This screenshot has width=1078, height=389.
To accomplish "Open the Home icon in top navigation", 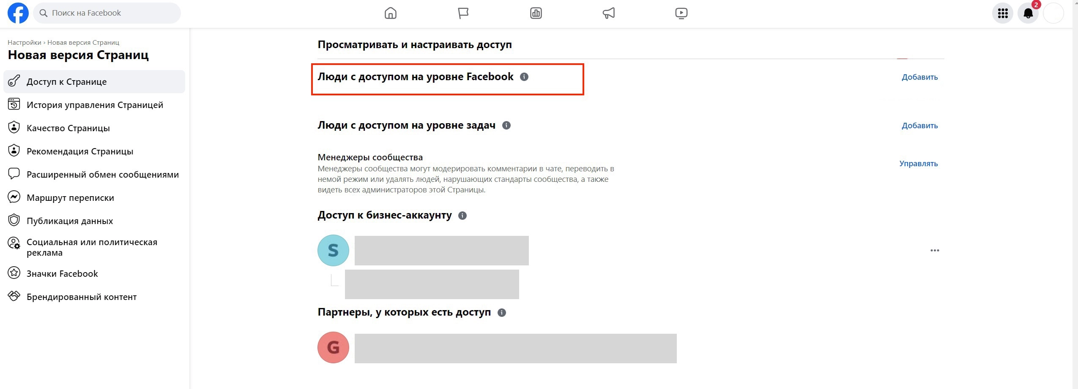I will [x=391, y=14].
